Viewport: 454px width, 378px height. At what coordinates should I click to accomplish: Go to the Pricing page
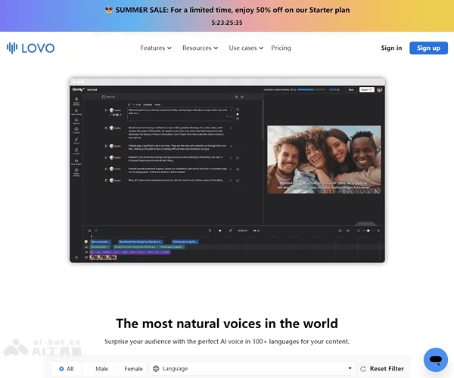point(281,48)
